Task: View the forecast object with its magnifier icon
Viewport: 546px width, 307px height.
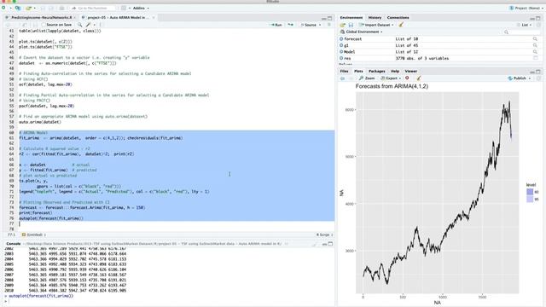Action: (x=535, y=39)
